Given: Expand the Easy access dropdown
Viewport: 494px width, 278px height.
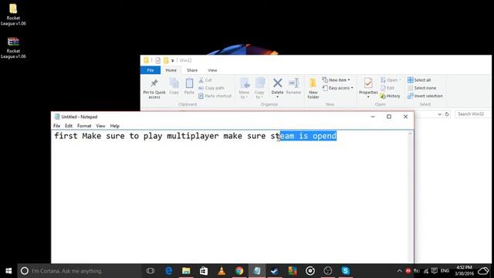Looking at the screenshot, I should click(337, 88).
